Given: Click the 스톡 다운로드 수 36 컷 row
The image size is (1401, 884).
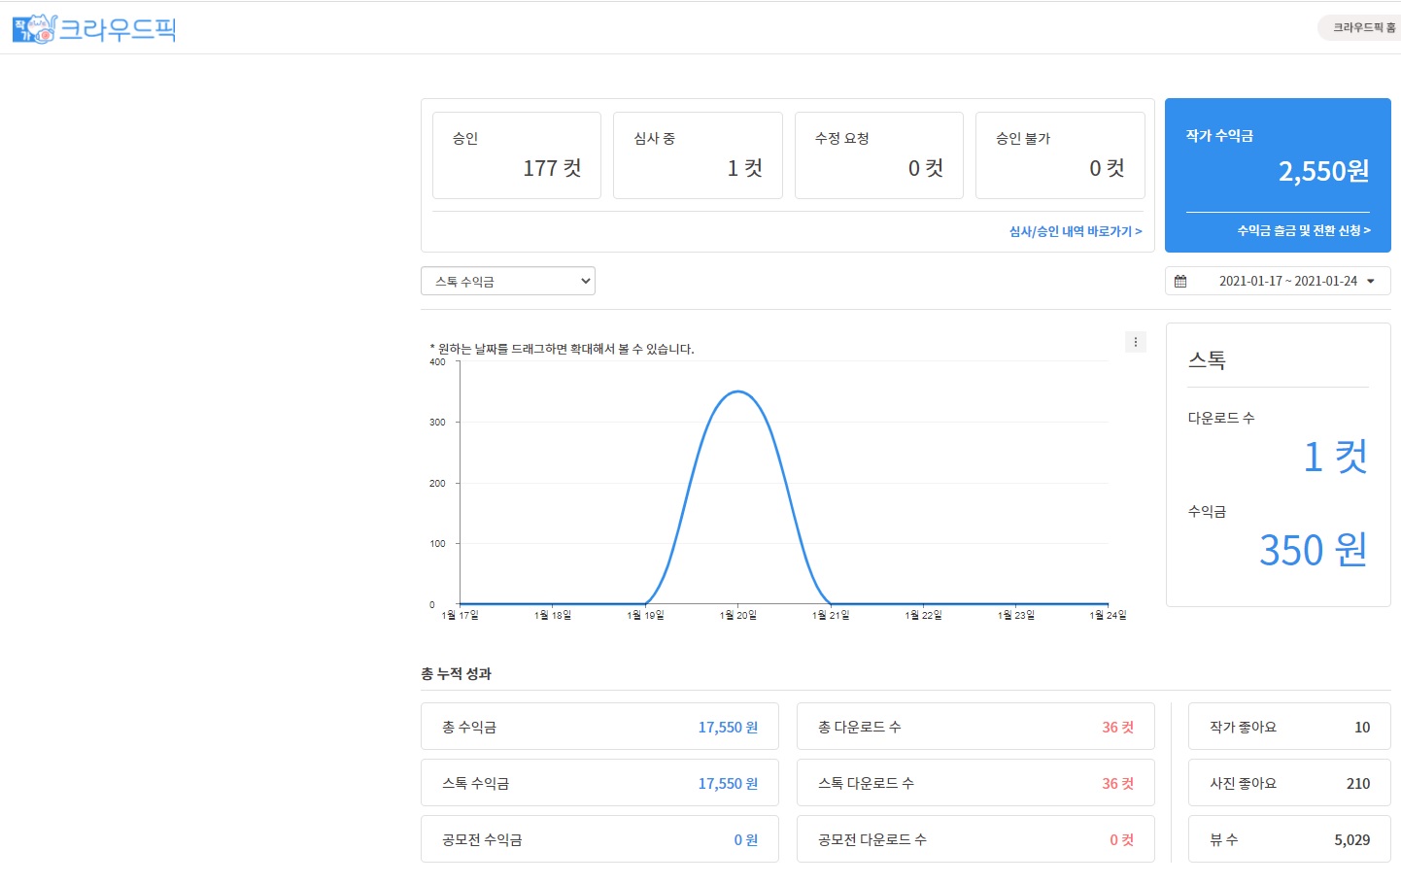Looking at the screenshot, I should click(975, 783).
